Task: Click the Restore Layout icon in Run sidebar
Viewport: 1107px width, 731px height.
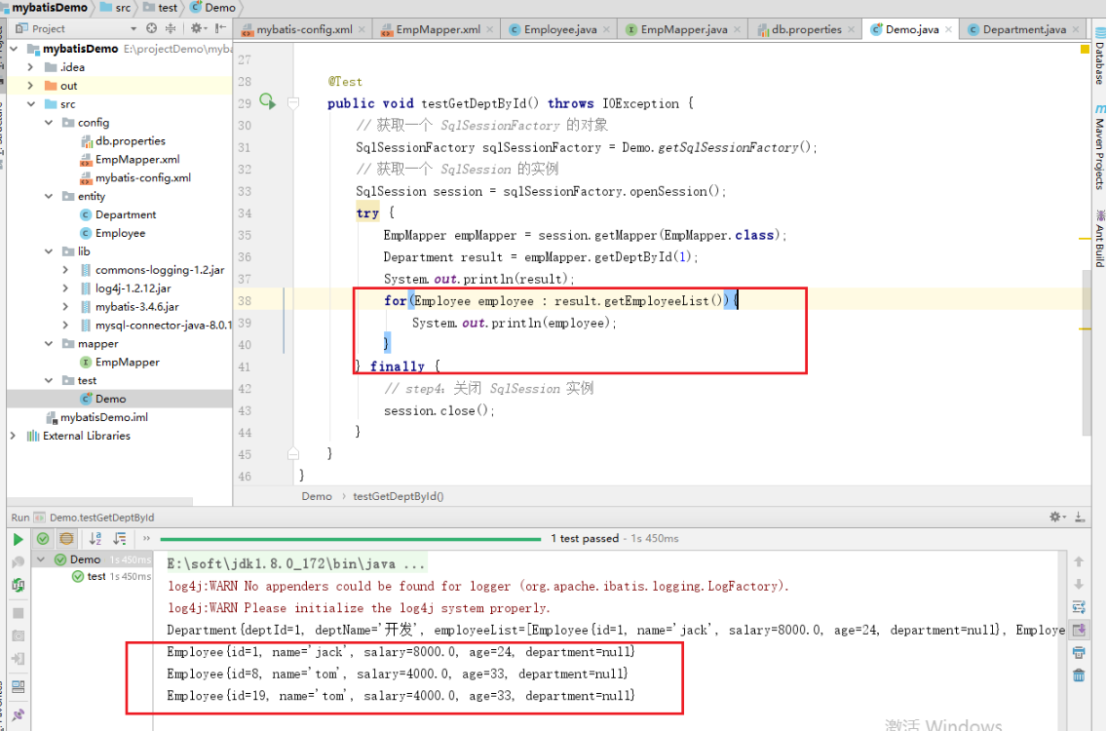Action: (x=19, y=686)
